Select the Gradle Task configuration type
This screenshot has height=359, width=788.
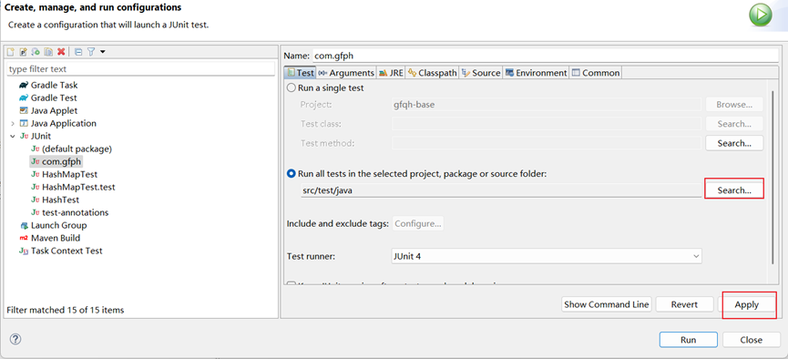pyautogui.click(x=54, y=85)
